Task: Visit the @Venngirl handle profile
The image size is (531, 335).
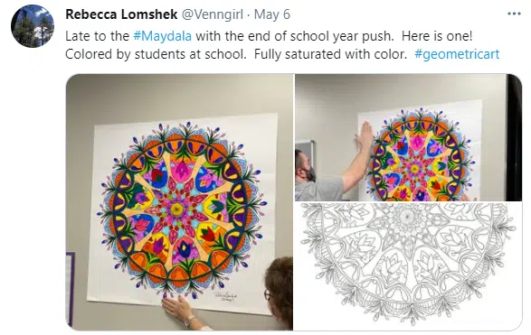Action: 213,14
